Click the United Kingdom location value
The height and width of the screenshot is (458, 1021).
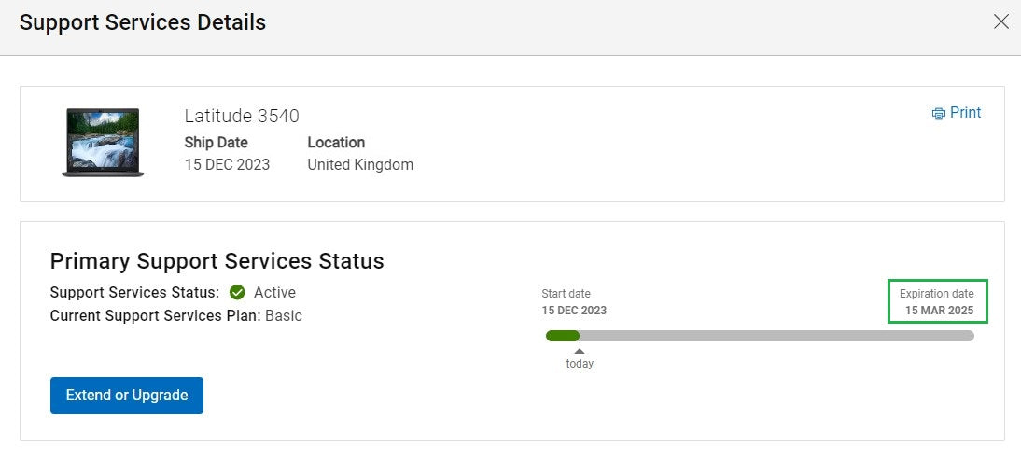pos(360,164)
